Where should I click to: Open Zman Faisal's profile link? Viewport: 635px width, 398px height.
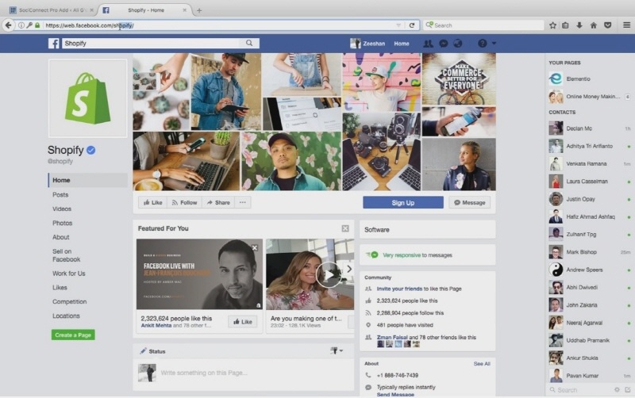tap(392, 337)
